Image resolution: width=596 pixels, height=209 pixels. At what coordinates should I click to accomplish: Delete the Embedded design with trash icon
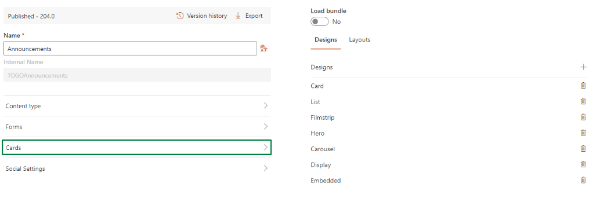pyautogui.click(x=583, y=180)
